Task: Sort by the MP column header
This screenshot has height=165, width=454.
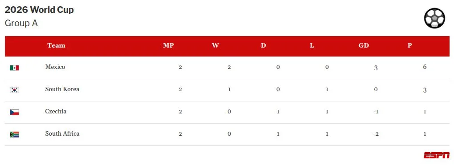Action: [169, 45]
